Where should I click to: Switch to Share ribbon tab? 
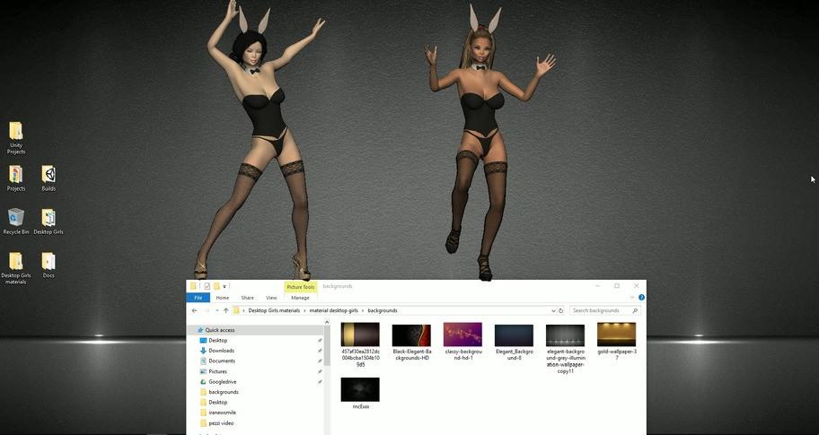(x=248, y=297)
